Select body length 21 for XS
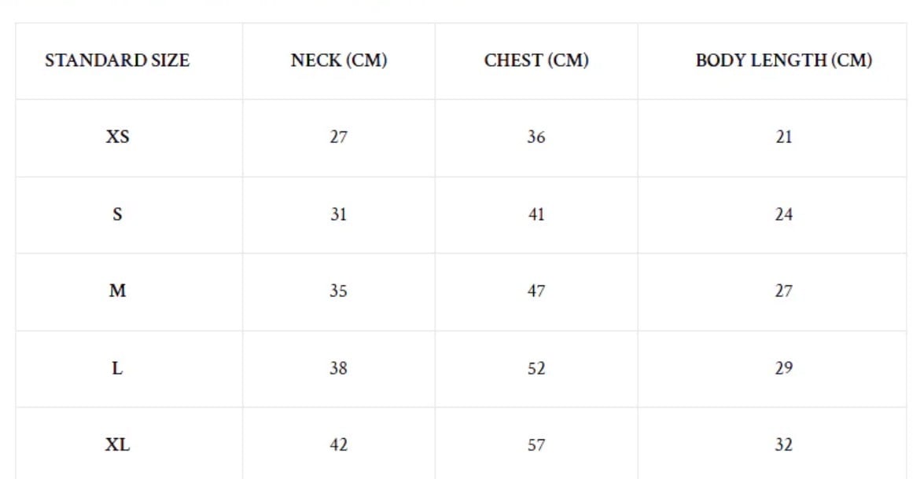 783,137
